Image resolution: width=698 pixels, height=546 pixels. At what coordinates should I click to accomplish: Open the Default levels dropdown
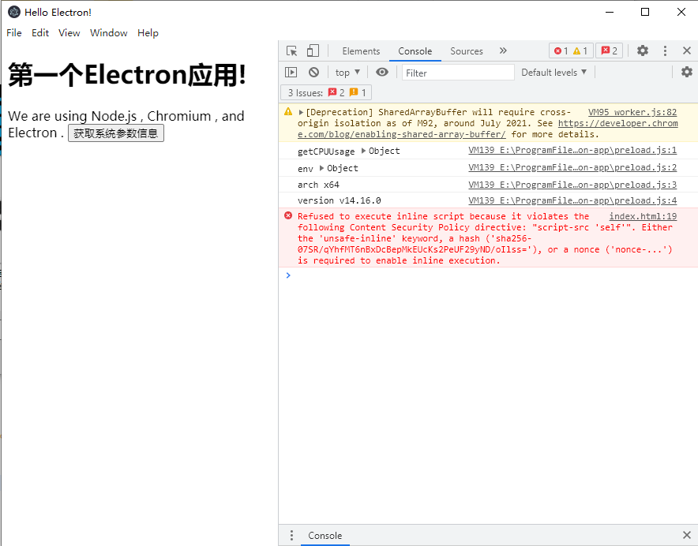[x=554, y=73]
